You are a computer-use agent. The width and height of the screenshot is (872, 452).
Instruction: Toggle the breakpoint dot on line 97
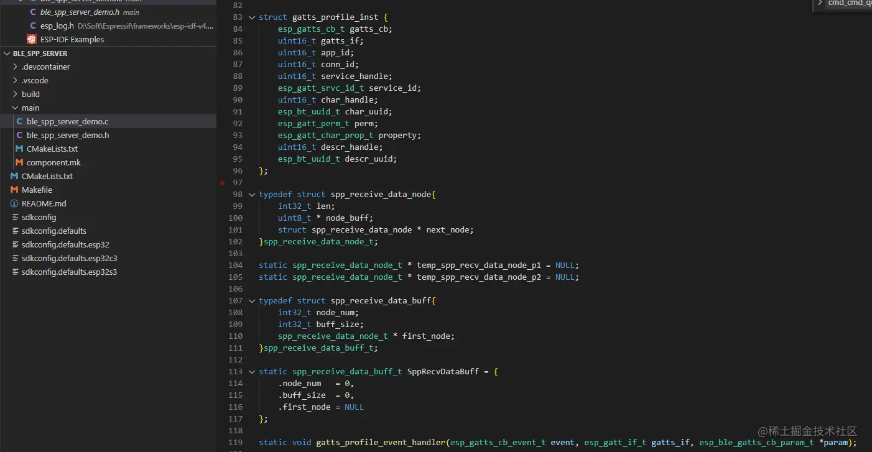click(x=223, y=183)
